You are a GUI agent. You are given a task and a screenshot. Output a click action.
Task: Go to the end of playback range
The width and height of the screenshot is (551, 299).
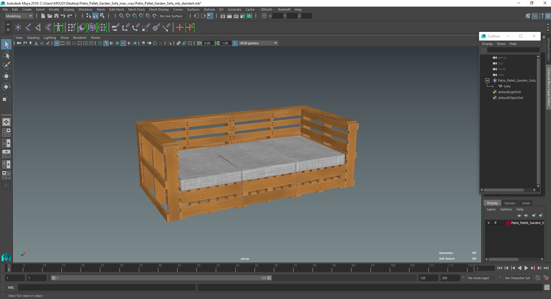pos(546,268)
